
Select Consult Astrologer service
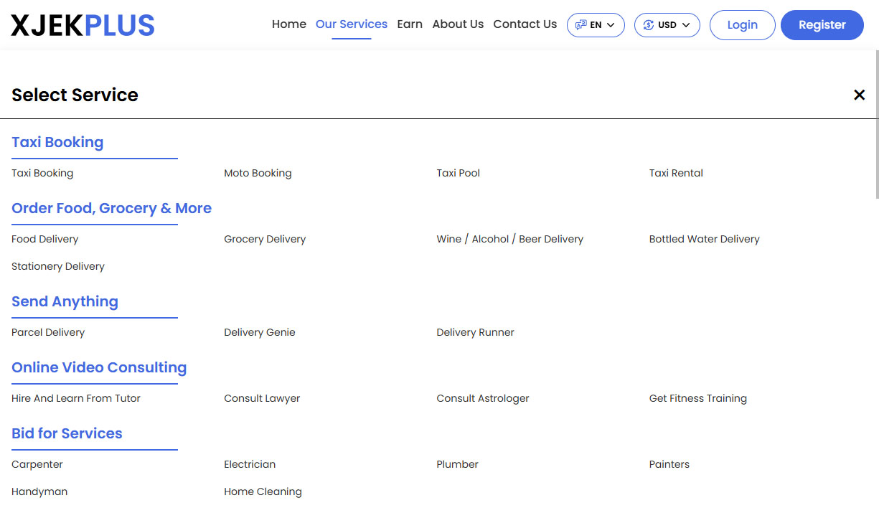[483, 398]
